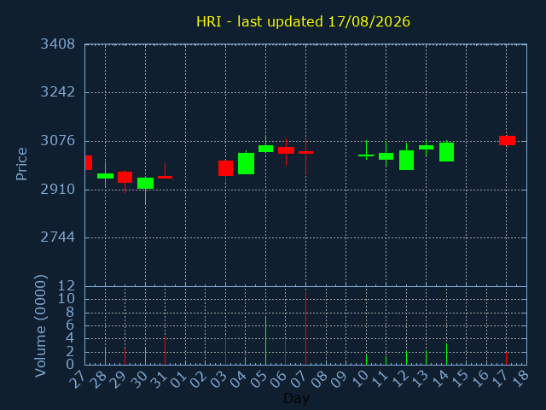Click the 3076 price axis label
This screenshot has height=410, width=546.
click(x=58, y=141)
